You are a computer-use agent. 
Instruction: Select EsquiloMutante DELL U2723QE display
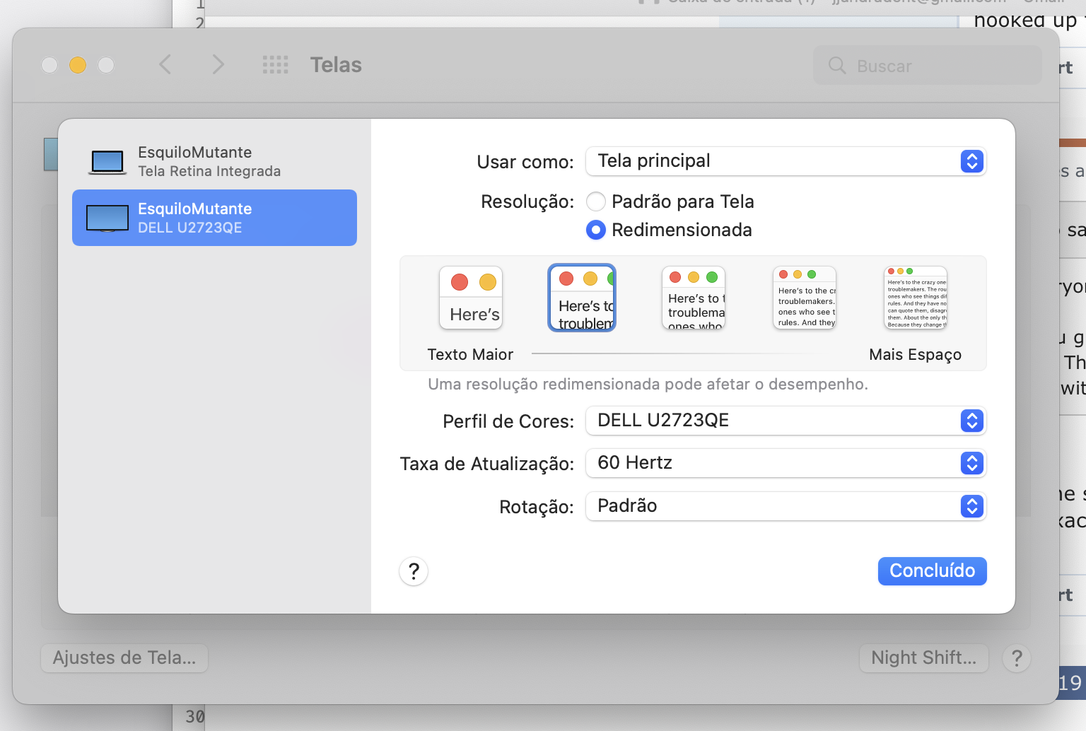point(214,218)
